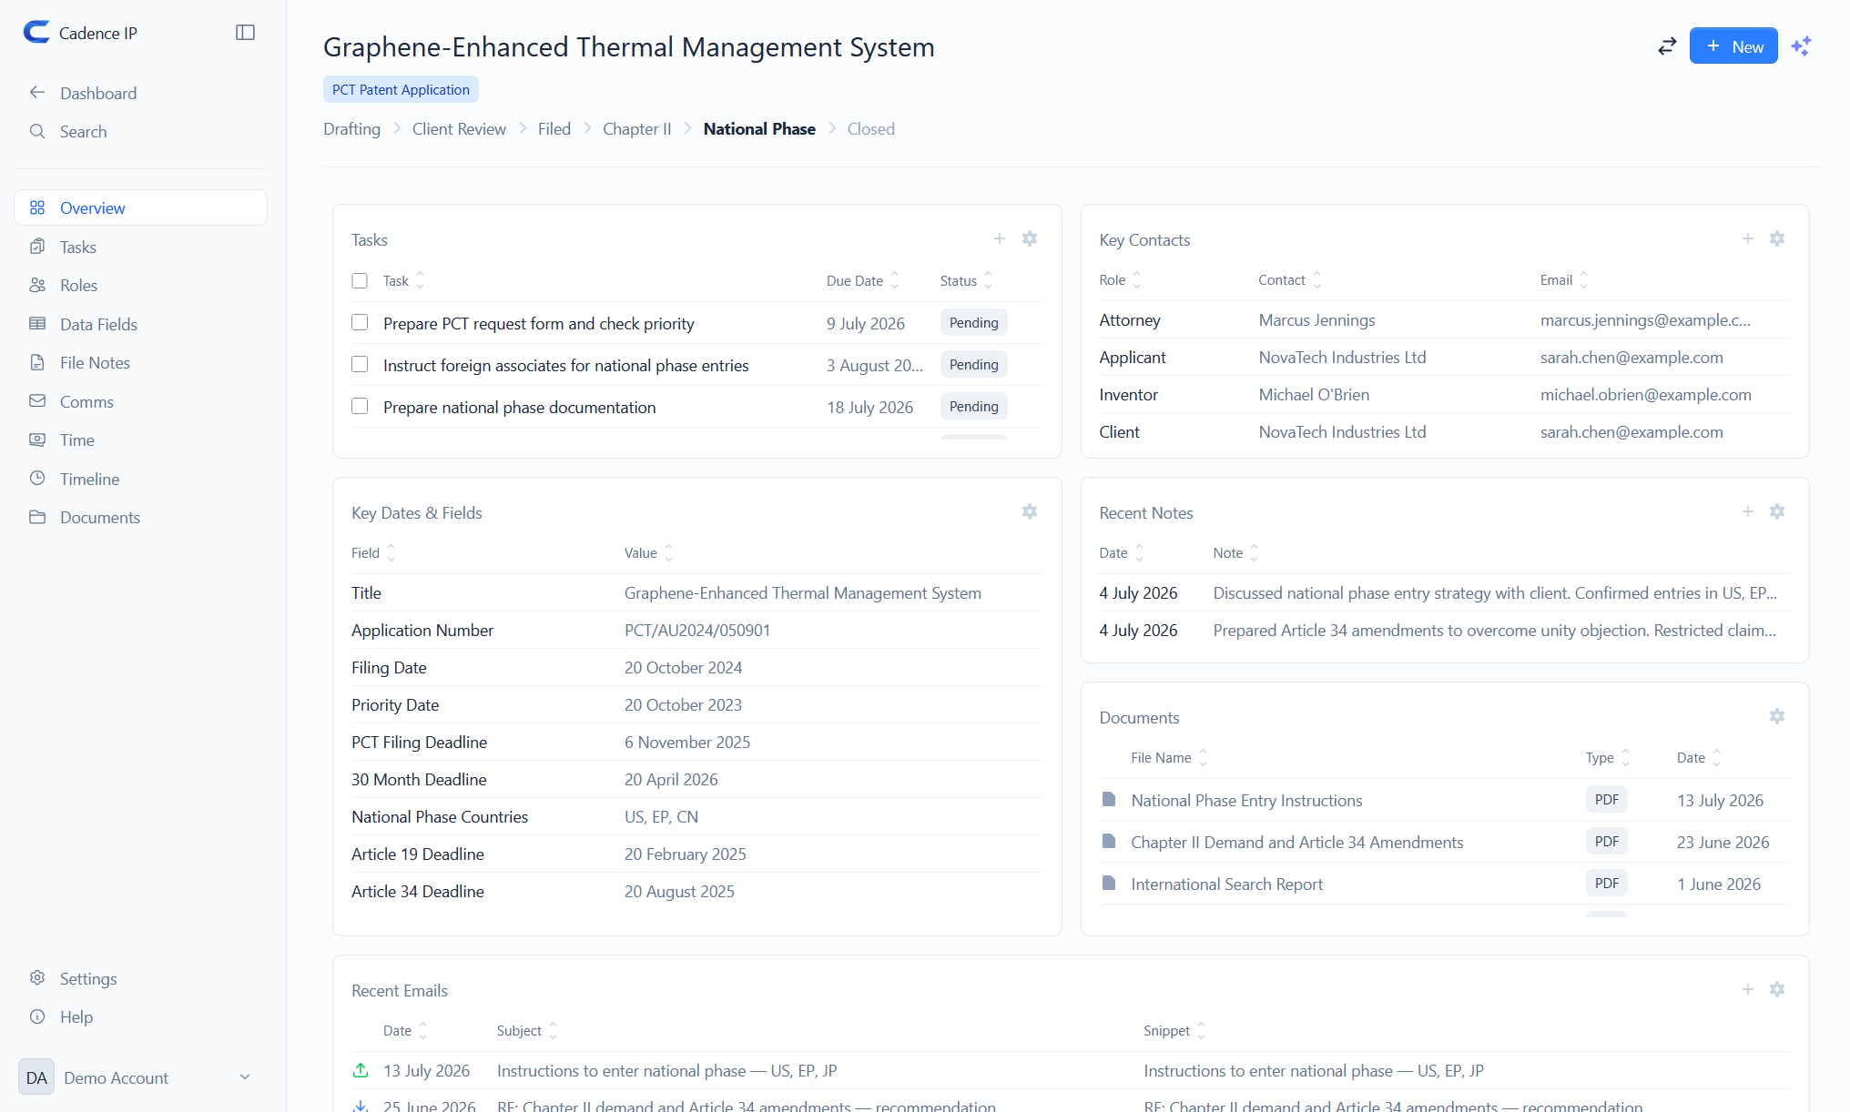Collapse the sidebar panel icon
The width and height of the screenshot is (1850, 1112).
pyautogui.click(x=245, y=33)
